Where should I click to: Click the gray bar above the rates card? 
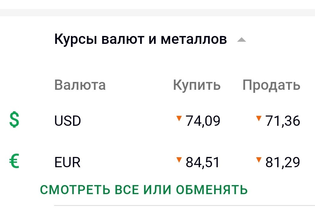pos(157,12)
